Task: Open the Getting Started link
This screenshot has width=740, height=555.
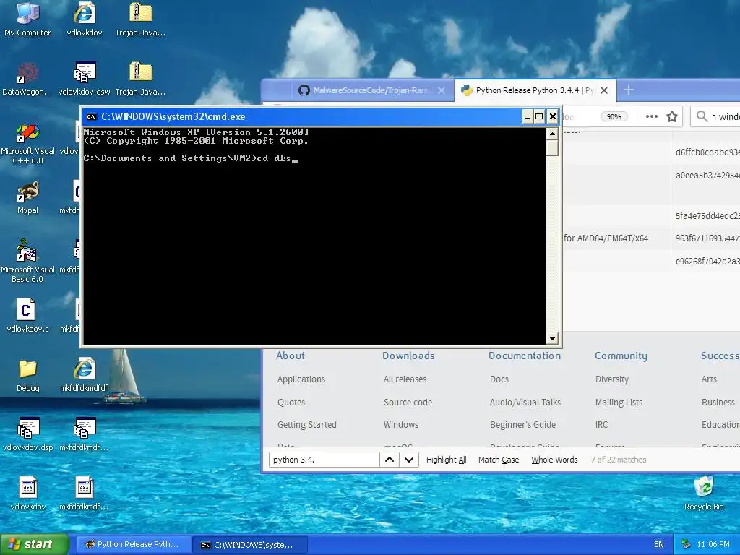Action: 306,425
